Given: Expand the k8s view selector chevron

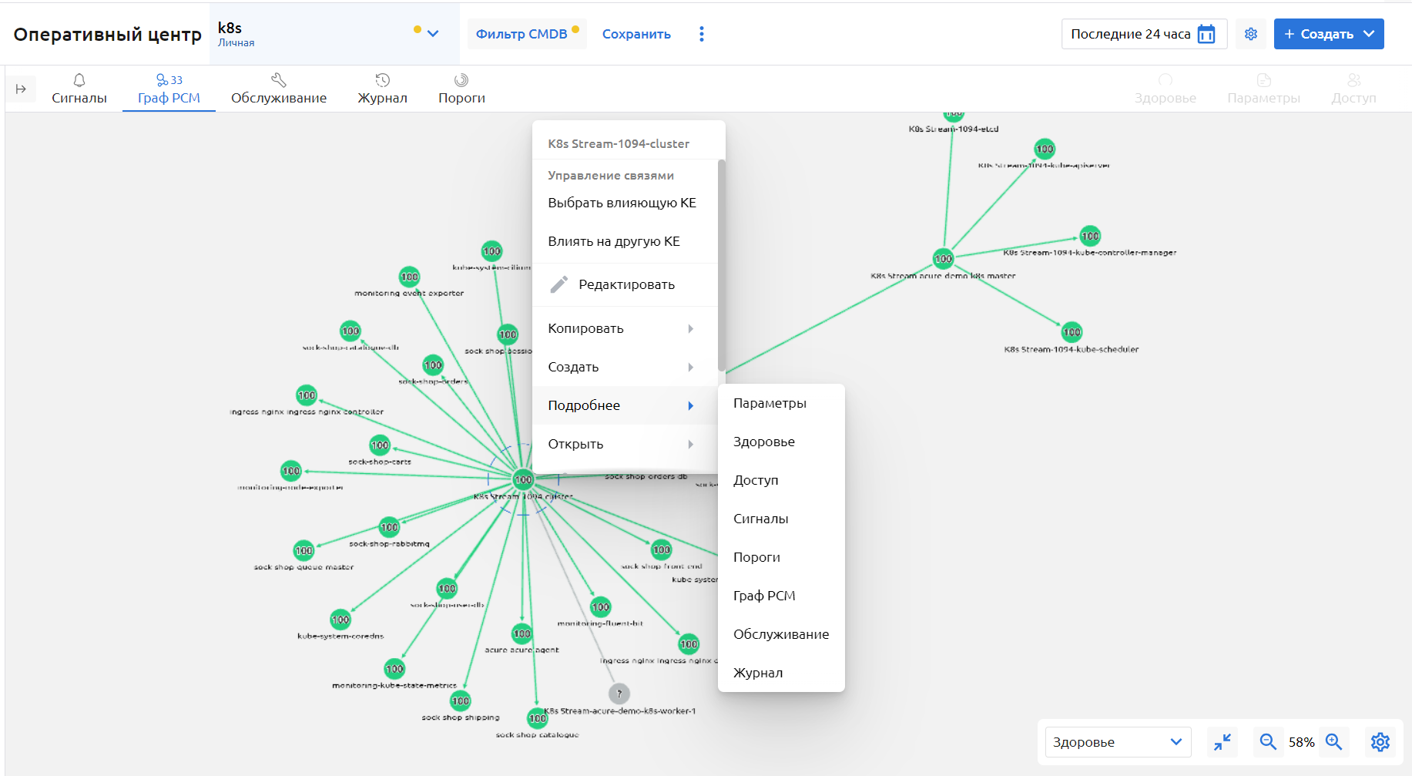Looking at the screenshot, I should pyautogui.click(x=433, y=34).
